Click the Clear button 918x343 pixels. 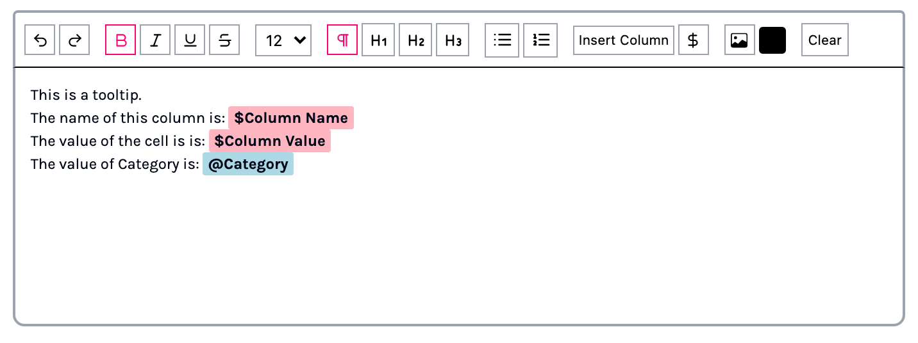click(x=824, y=40)
